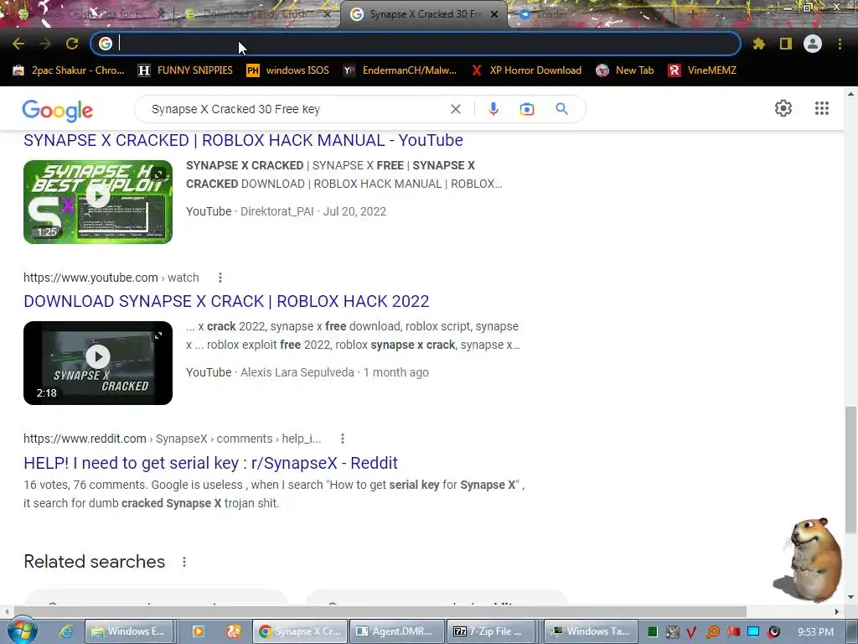The image size is (858, 644).
Task: Open the Chrome profile avatar
Action: pos(813,44)
